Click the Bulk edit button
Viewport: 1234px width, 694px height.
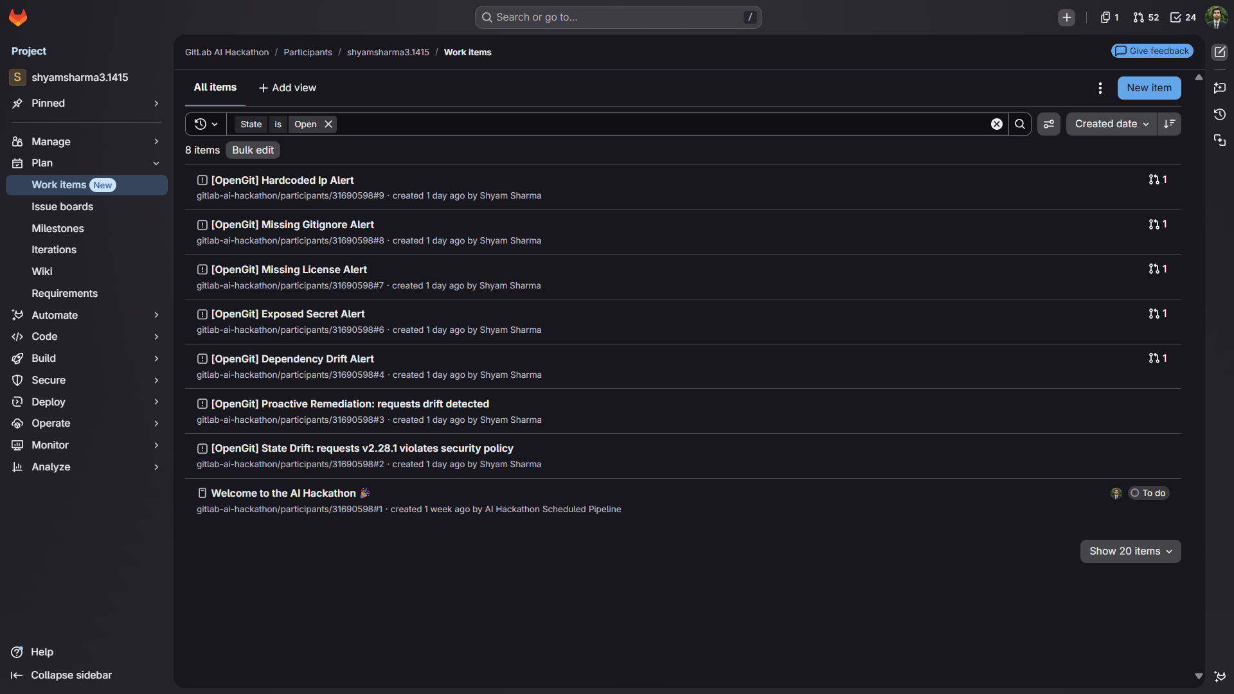253,150
